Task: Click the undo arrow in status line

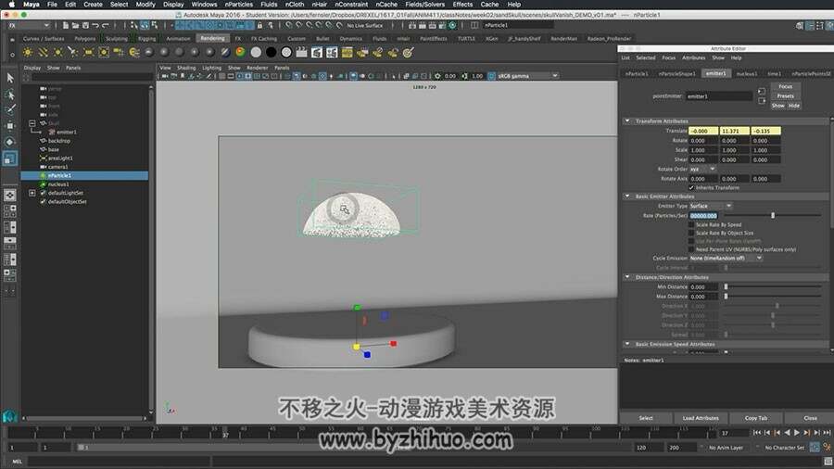Action: pos(95,25)
